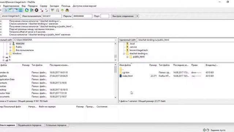Select the index.html file icon

121,76
